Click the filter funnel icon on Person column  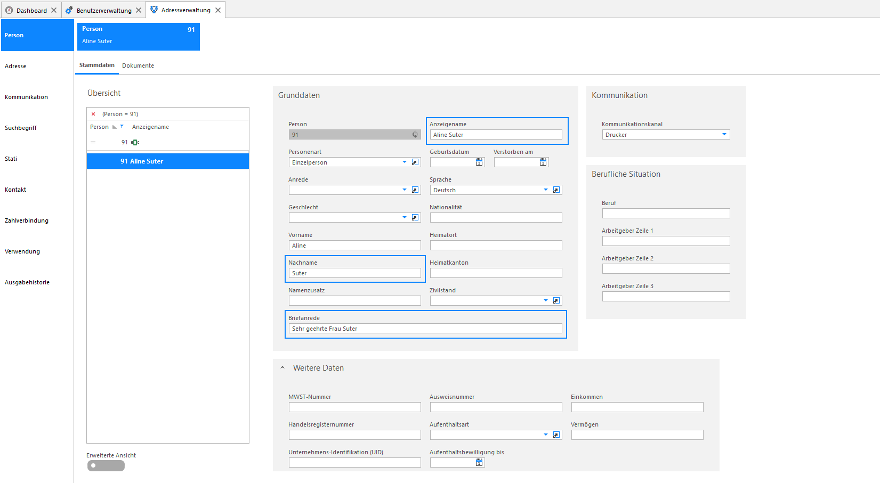[122, 127]
